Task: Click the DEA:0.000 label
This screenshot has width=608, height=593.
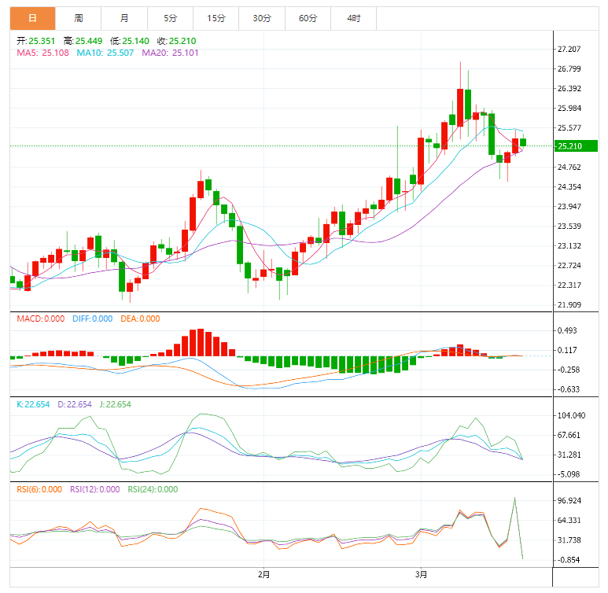Action: click(140, 319)
